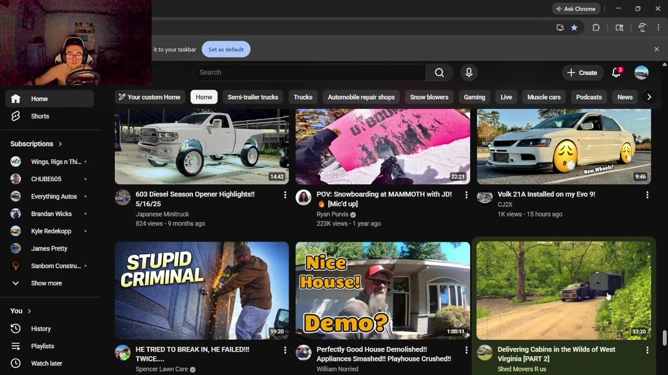This screenshot has height=375, width=668.
Task: Open options for 603 Diesel Season video
Action: tap(285, 195)
